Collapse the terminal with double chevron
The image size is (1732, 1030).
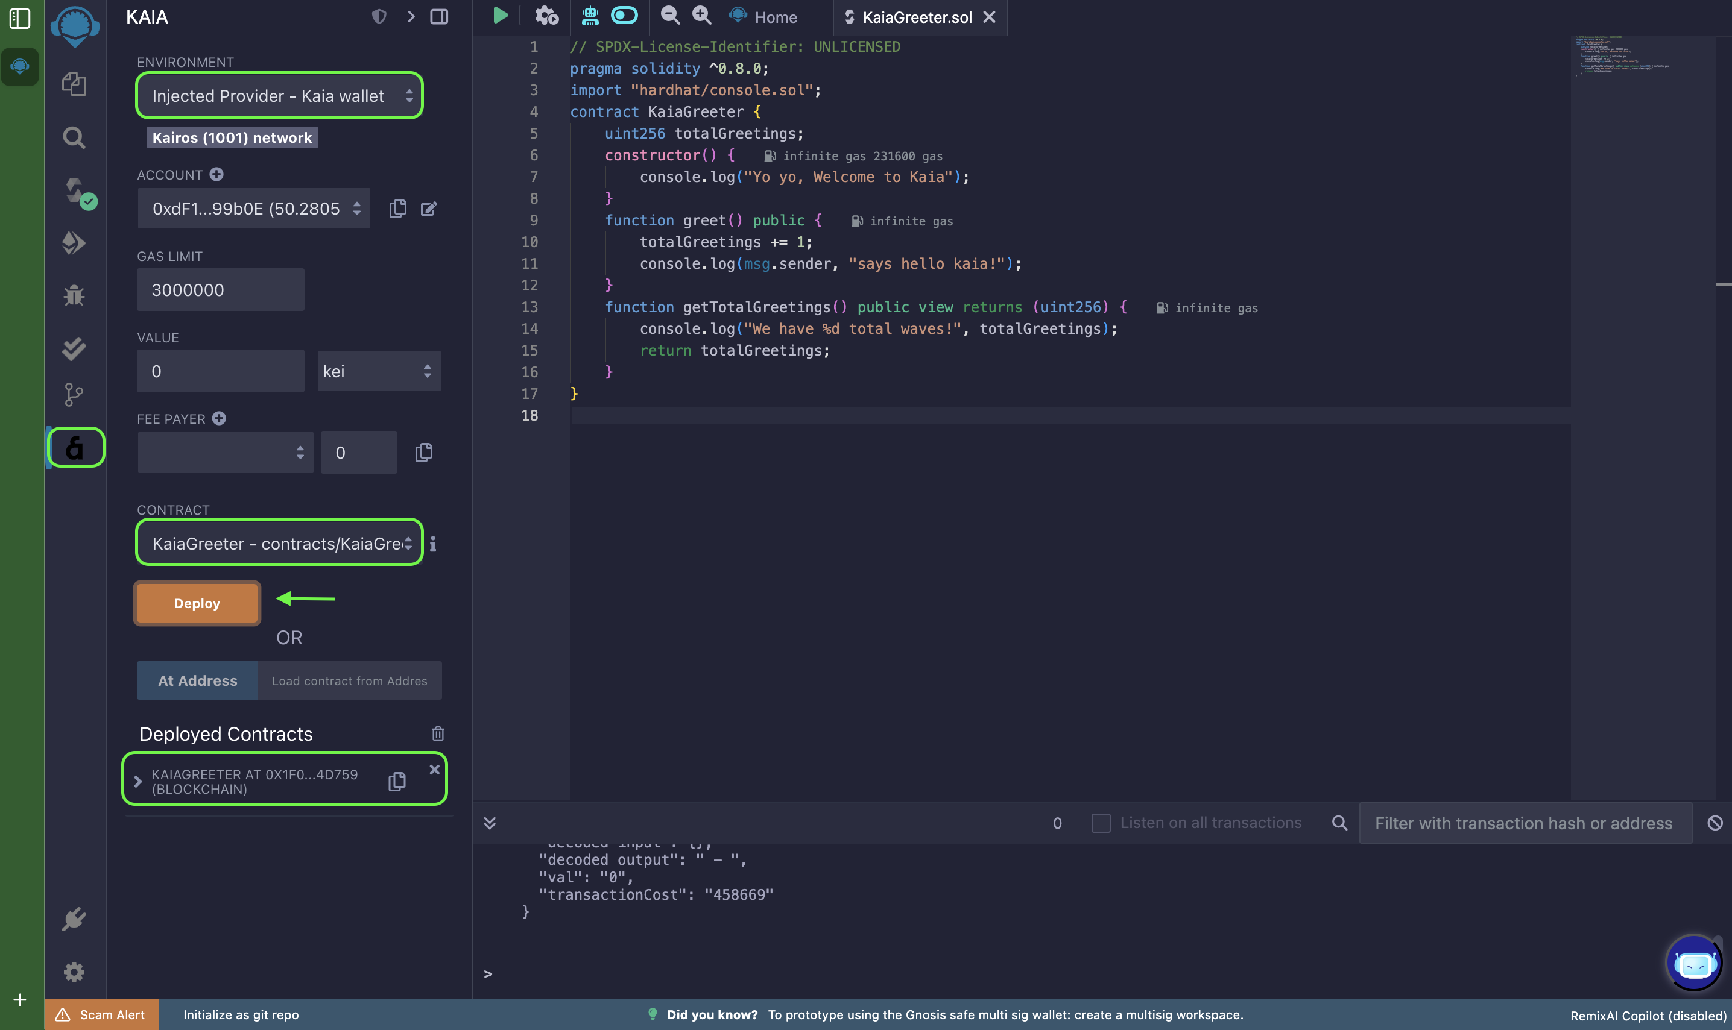pyautogui.click(x=490, y=823)
